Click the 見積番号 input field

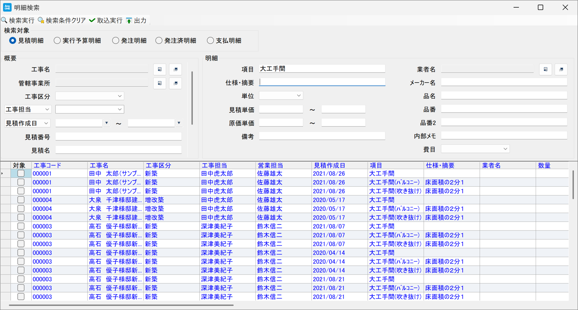[118, 137]
